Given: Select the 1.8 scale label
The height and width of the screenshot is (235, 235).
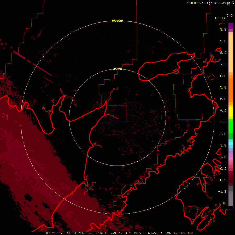Looking at the screenshot, I should pos(223,145).
